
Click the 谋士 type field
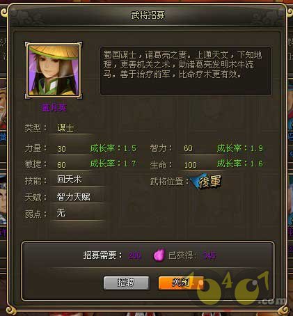pyautogui.click(x=72, y=128)
